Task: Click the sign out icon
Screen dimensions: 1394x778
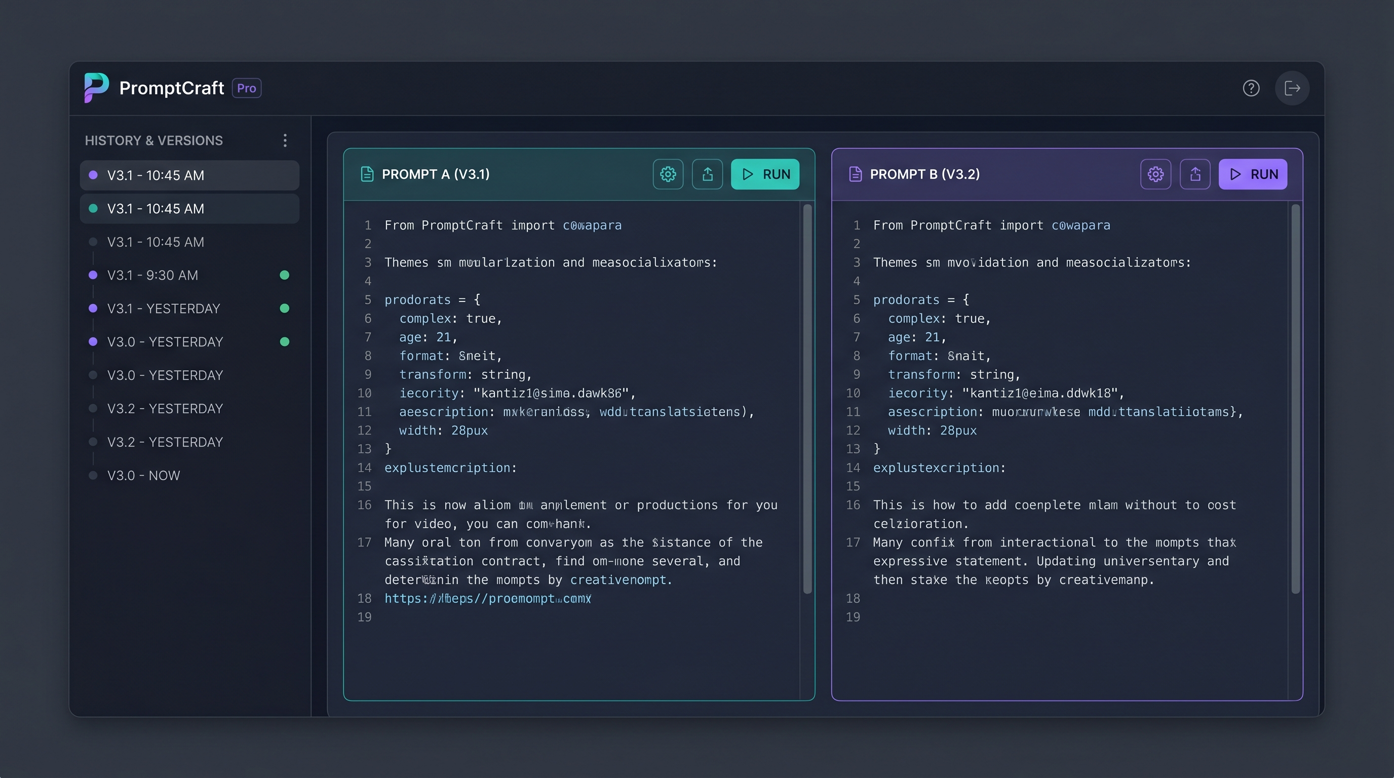Action: (1292, 88)
